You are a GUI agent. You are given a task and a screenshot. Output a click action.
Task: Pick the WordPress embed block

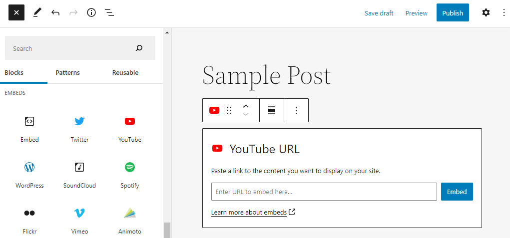click(x=29, y=174)
